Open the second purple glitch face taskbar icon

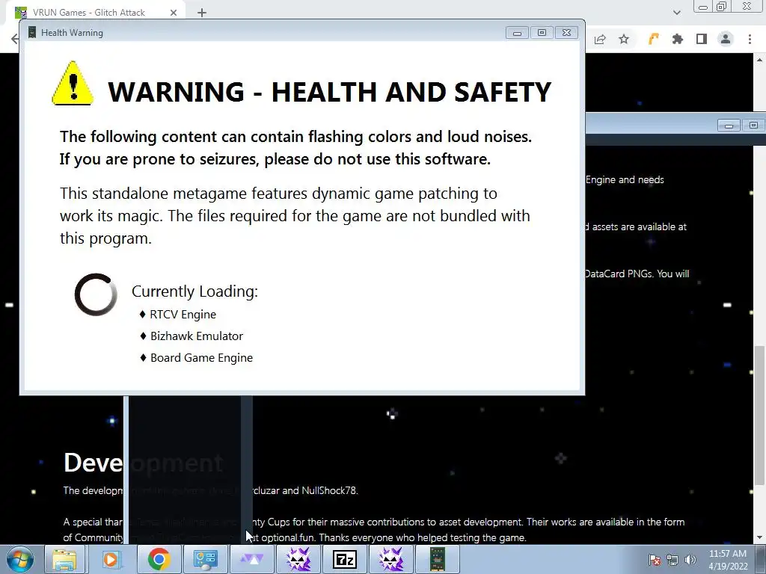[x=390, y=559]
